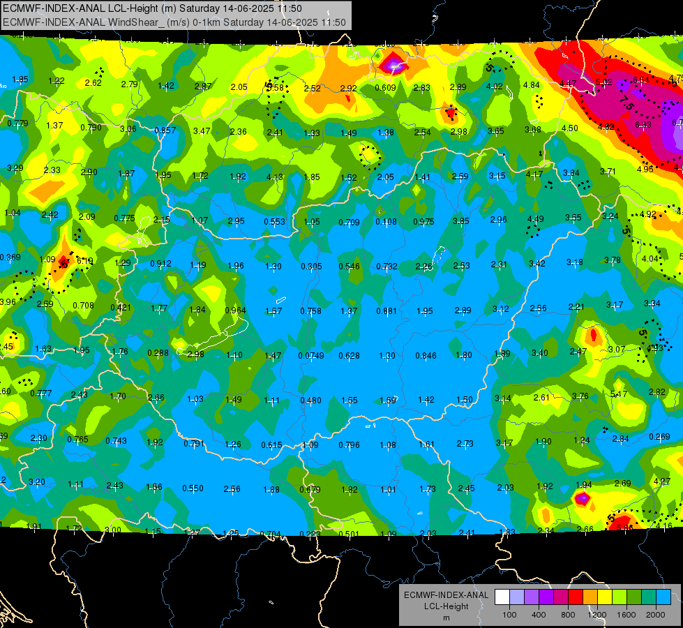Click the 7.5 contour label

tap(626, 103)
